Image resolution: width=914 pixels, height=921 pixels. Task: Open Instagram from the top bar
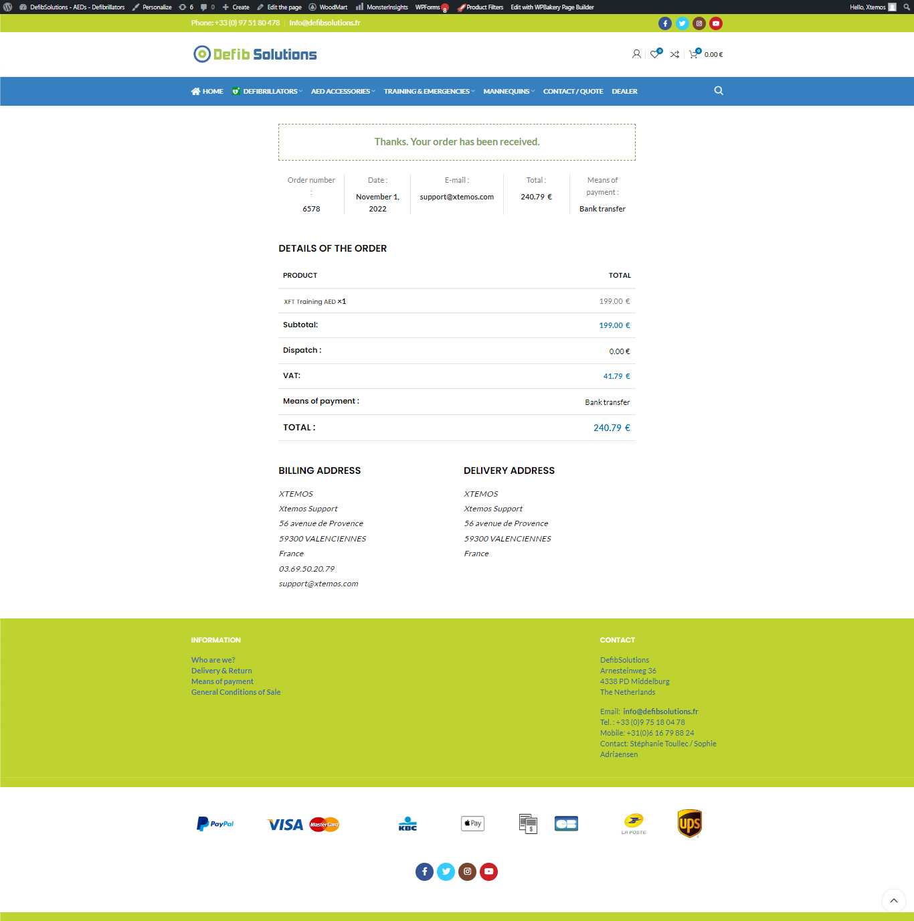699,23
